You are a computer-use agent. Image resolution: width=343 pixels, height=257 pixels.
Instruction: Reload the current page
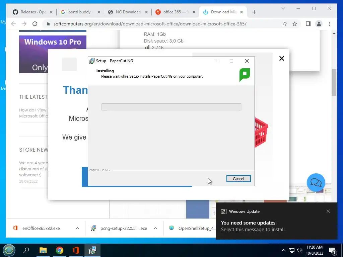point(35,24)
